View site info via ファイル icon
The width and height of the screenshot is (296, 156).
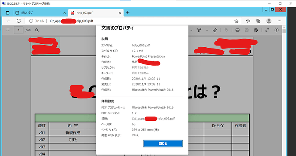click(x=31, y=21)
